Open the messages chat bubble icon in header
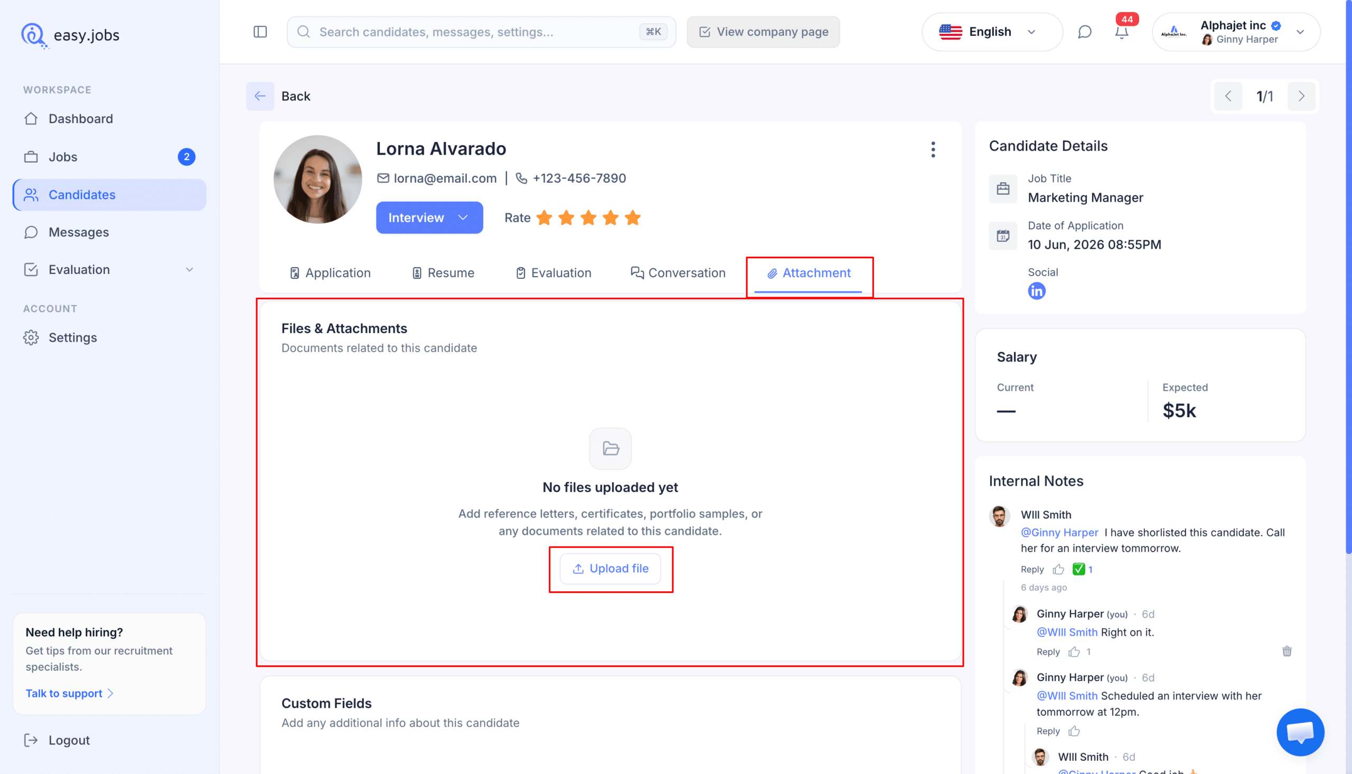1352x774 pixels. coord(1084,32)
